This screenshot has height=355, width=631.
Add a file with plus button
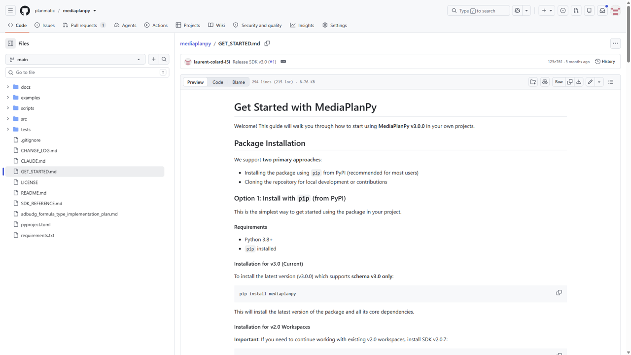point(154,59)
